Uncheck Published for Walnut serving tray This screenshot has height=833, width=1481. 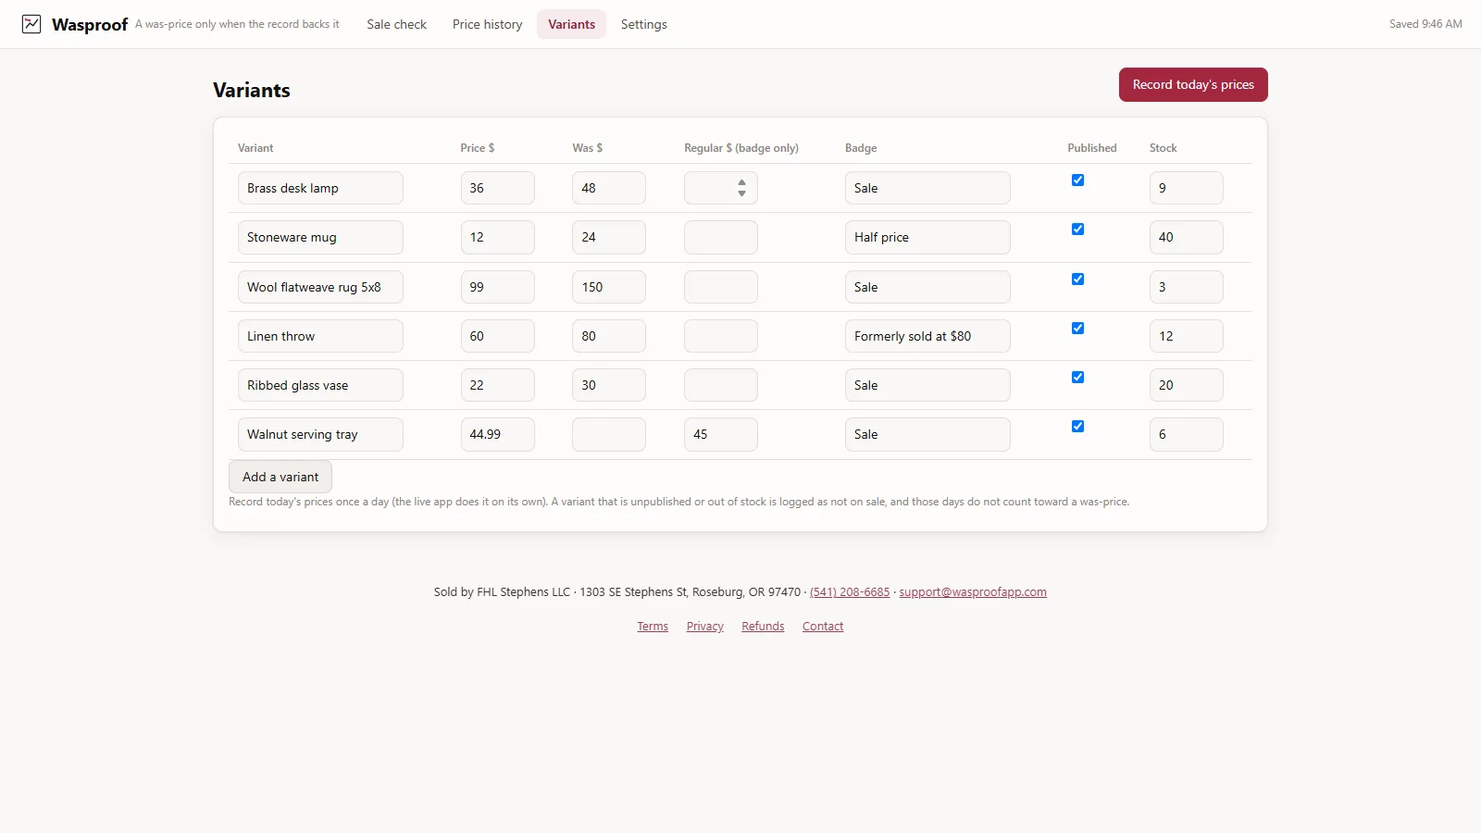coord(1077,427)
